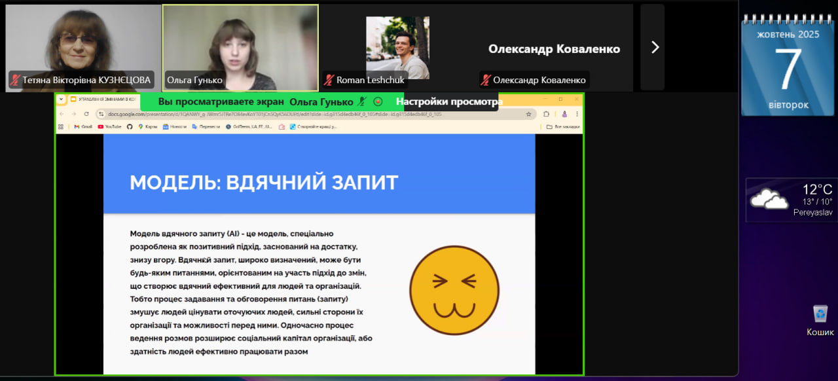Click the GitHub bookmark icon
The width and height of the screenshot is (838, 381).
tap(130, 126)
